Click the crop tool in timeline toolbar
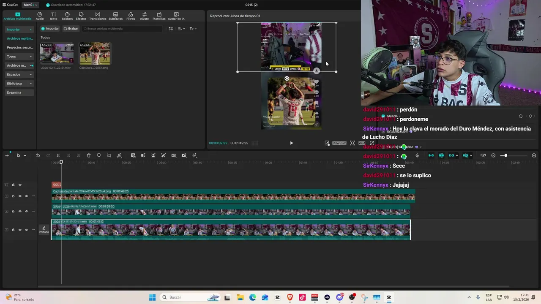The height and width of the screenshot is (304, 541). pos(109,155)
